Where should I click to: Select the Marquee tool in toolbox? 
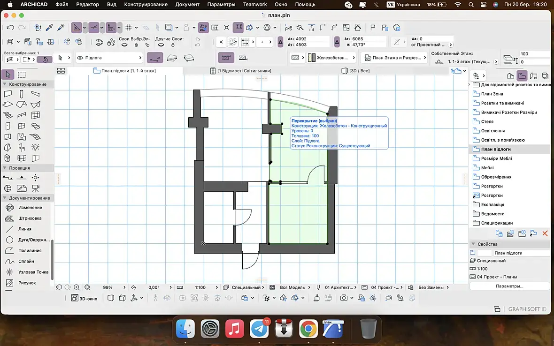coord(22,75)
